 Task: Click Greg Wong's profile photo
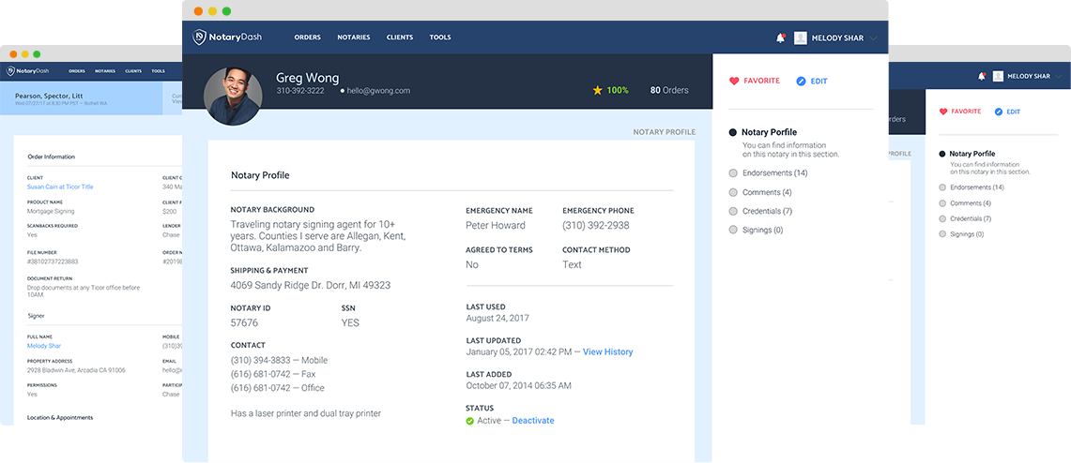(233, 96)
